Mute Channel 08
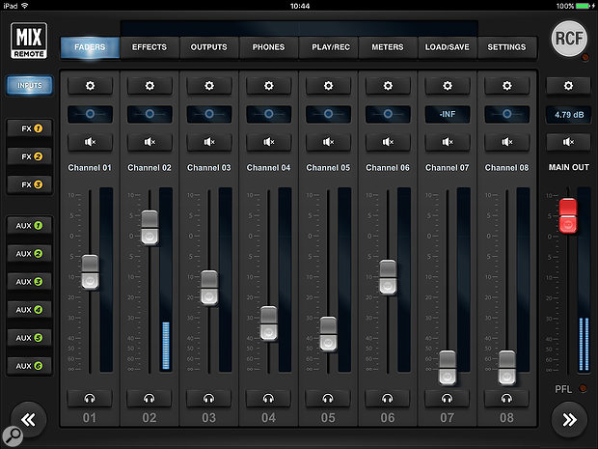 click(506, 142)
